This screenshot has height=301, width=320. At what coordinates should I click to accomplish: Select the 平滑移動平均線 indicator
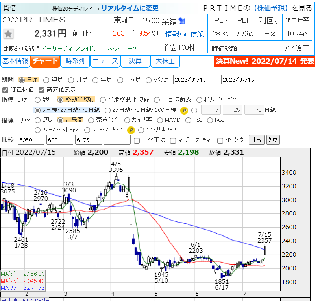[103, 100]
